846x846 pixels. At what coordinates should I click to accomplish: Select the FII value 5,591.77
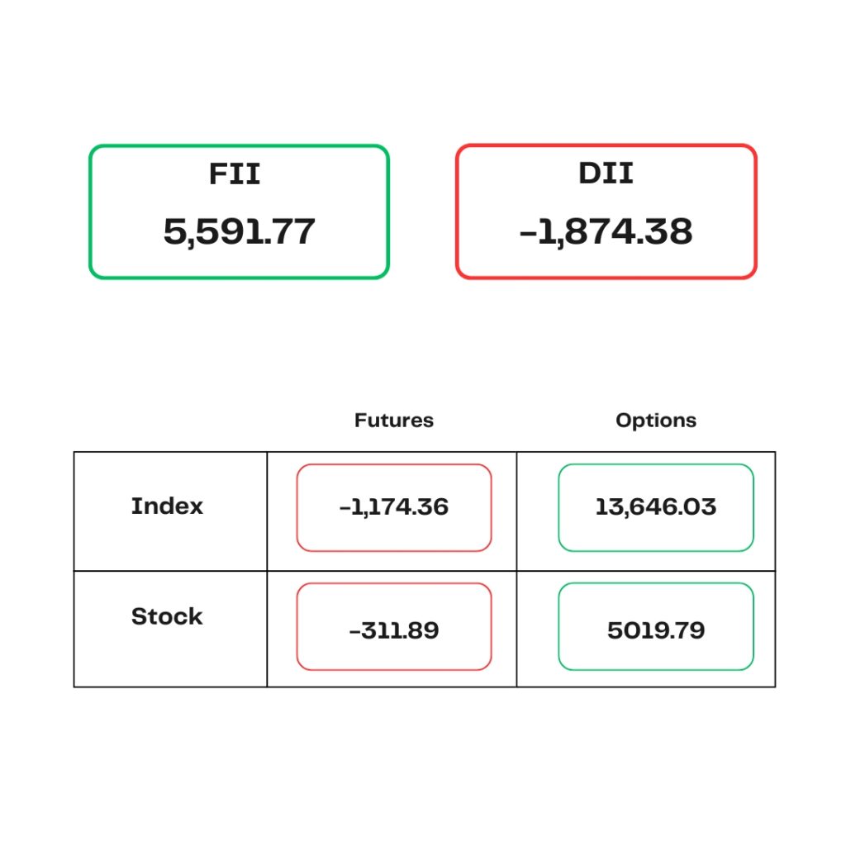(x=239, y=231)
